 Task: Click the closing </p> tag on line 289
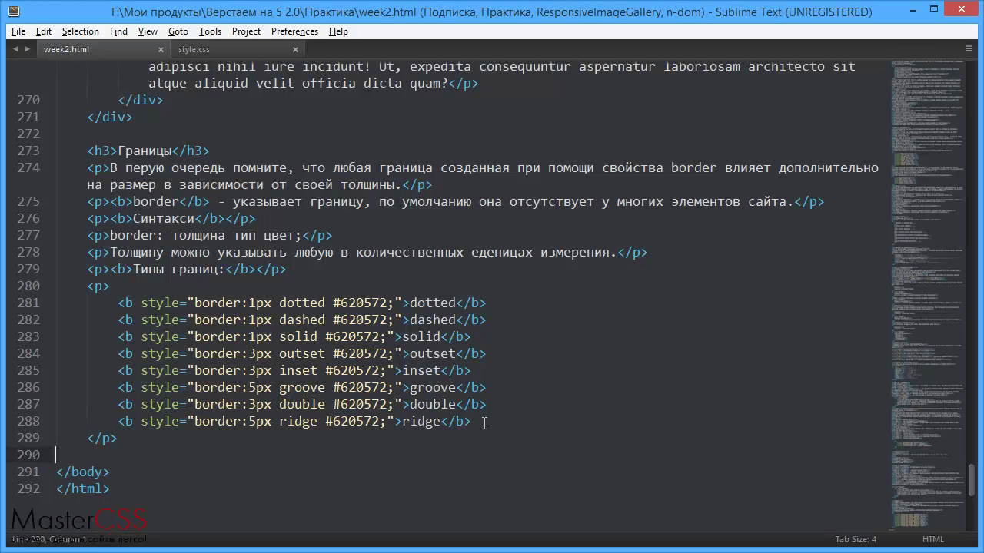pyautogui.click(x=102, y=438)
